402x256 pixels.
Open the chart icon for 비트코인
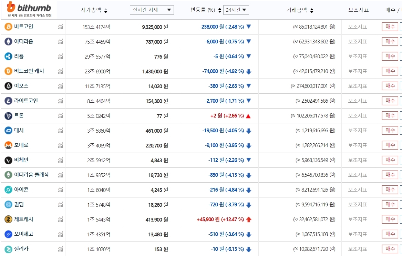61,27
